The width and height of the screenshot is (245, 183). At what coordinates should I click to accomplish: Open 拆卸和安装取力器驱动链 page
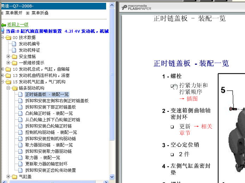48,151
